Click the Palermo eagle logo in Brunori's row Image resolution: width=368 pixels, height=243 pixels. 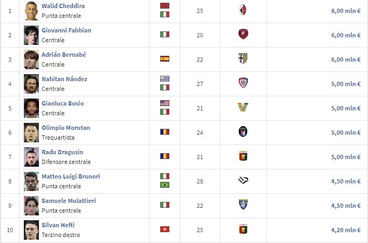[x=242, y=180]
